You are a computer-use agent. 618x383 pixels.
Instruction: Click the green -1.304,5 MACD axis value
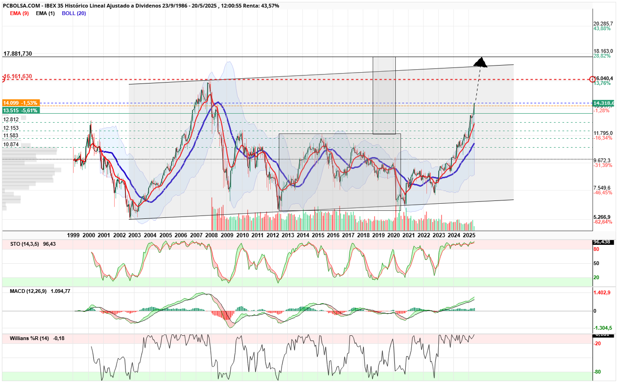pos(603,328)
